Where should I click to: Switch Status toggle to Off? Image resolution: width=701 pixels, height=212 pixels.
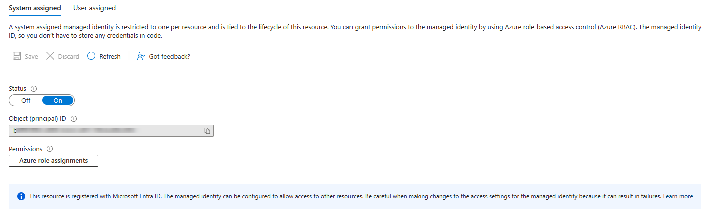pos(26,100)
